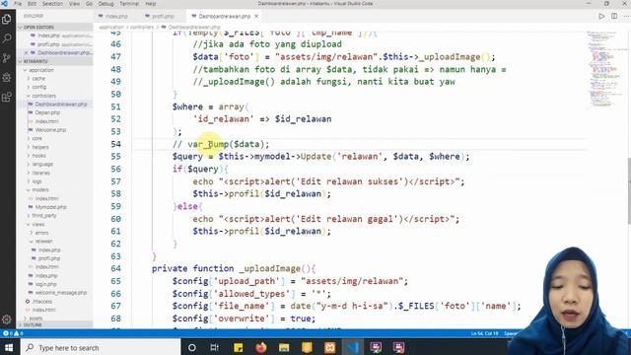This screenshot has width=631, height=355.
Task: Open Welcome.php in controllers
Action: point(50,130)
